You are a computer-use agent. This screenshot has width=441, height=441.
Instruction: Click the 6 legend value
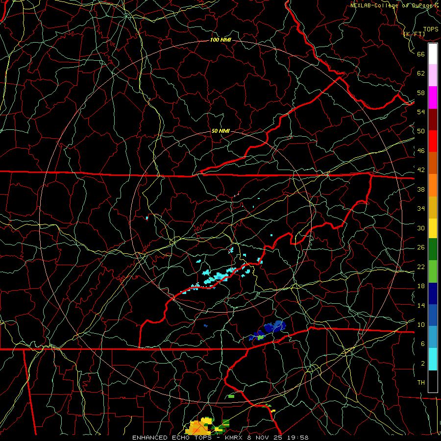423,344
